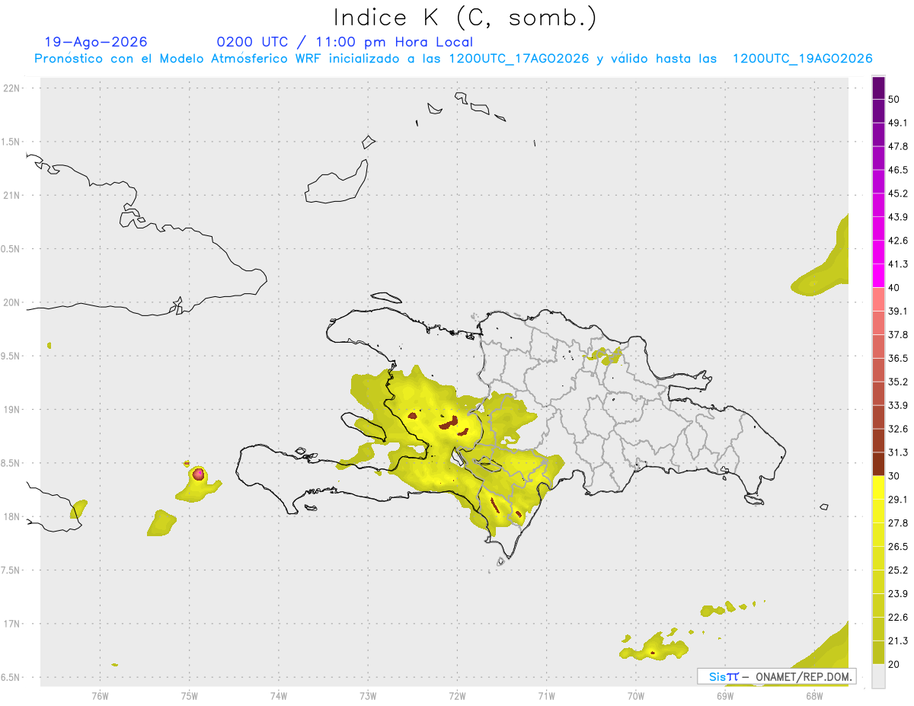Click the title 'Indice K (C, somb.)'
Viewport: 914px width, 706px height.
(465, 18)
